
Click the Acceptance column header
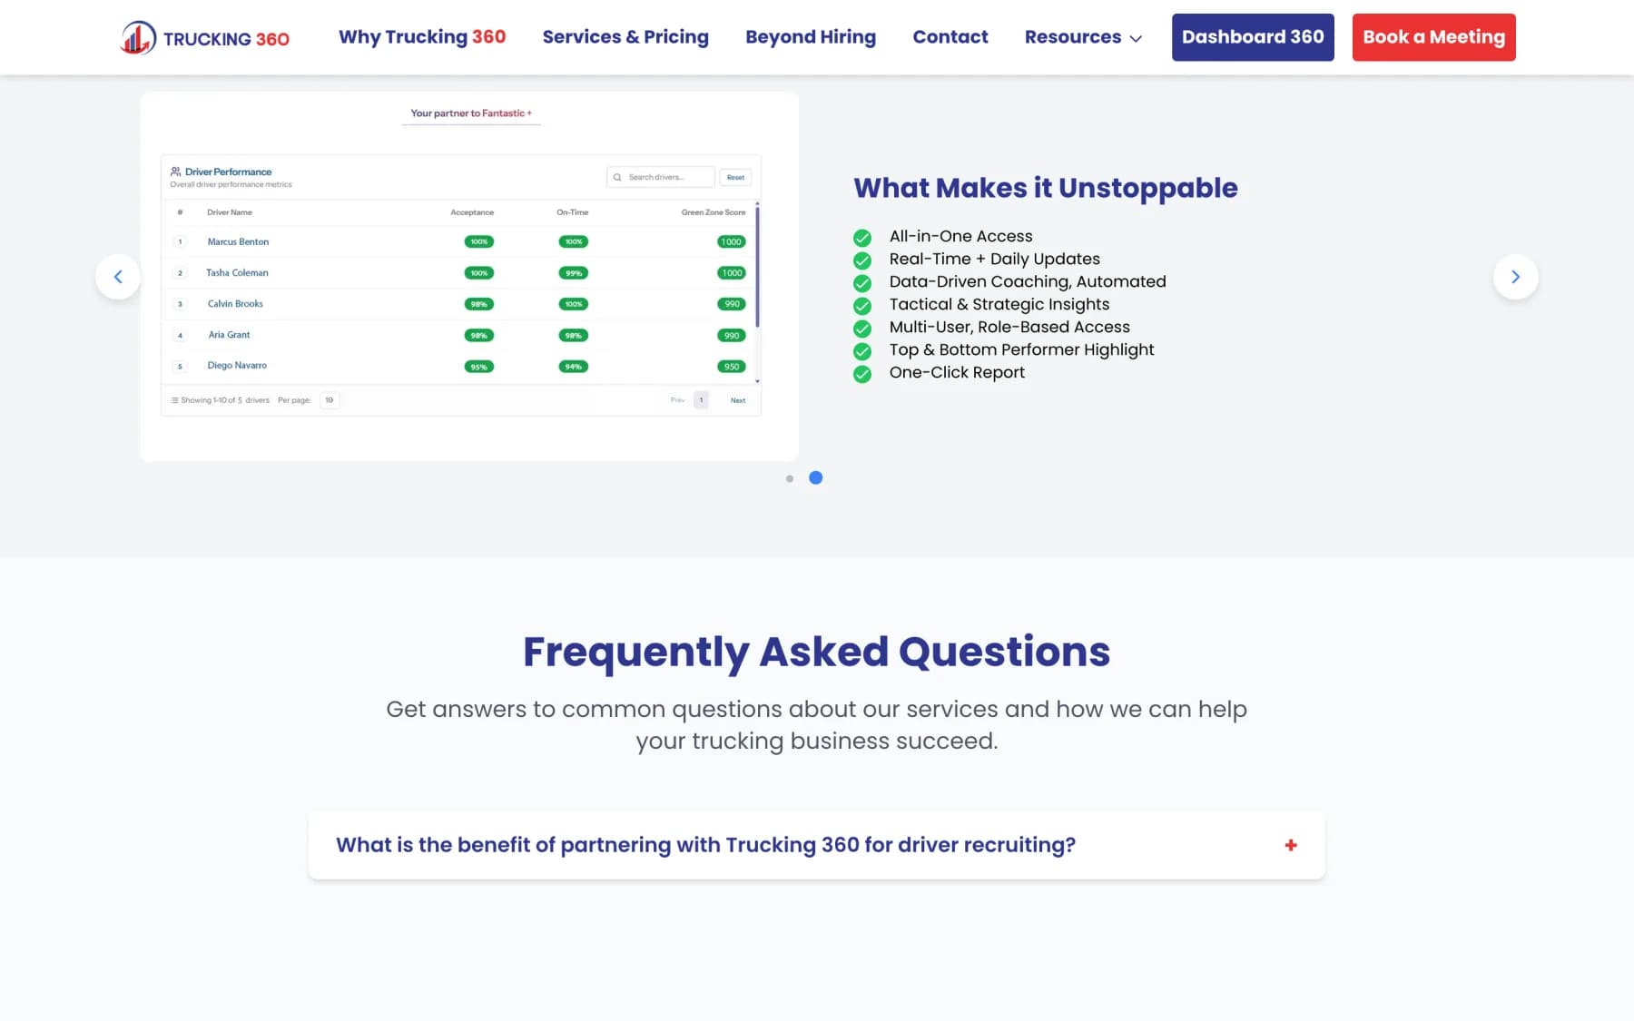click(472, 212)
